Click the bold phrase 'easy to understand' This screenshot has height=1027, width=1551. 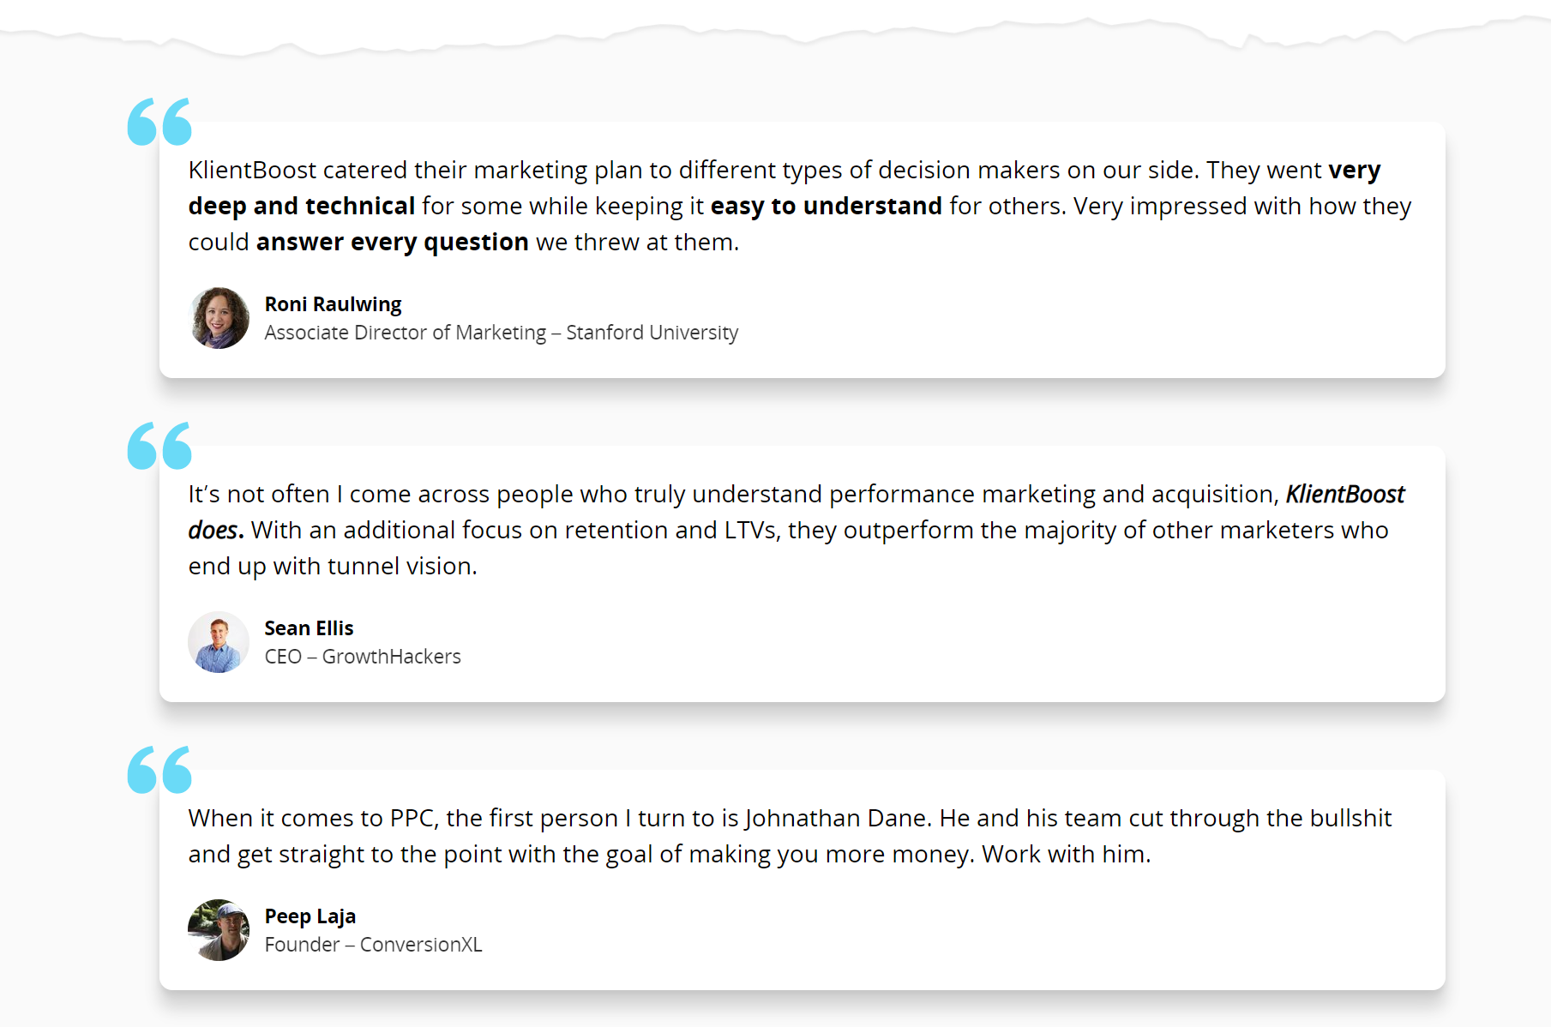click(826, 207)
